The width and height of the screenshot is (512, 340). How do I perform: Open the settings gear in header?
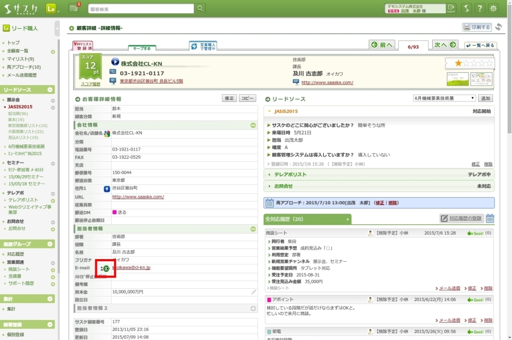494,8
